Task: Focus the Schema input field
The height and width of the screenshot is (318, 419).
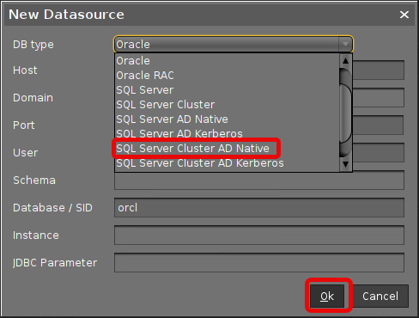Action: click(259, 180)
